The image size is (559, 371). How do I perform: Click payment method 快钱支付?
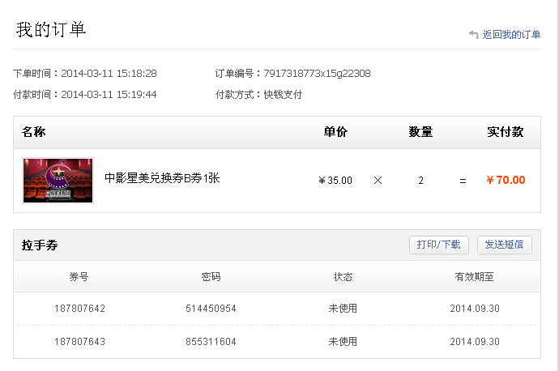(x=283, y=94)
